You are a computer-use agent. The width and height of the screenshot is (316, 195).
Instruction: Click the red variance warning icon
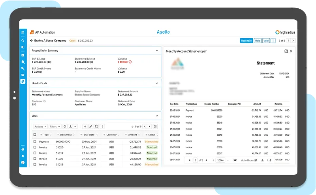(x=130, y=62)
